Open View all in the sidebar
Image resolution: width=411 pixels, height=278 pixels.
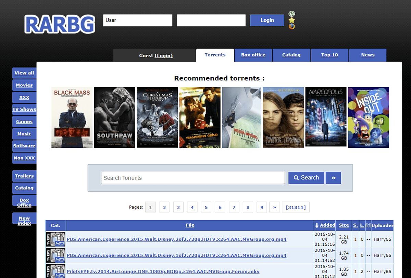point(24,73)
